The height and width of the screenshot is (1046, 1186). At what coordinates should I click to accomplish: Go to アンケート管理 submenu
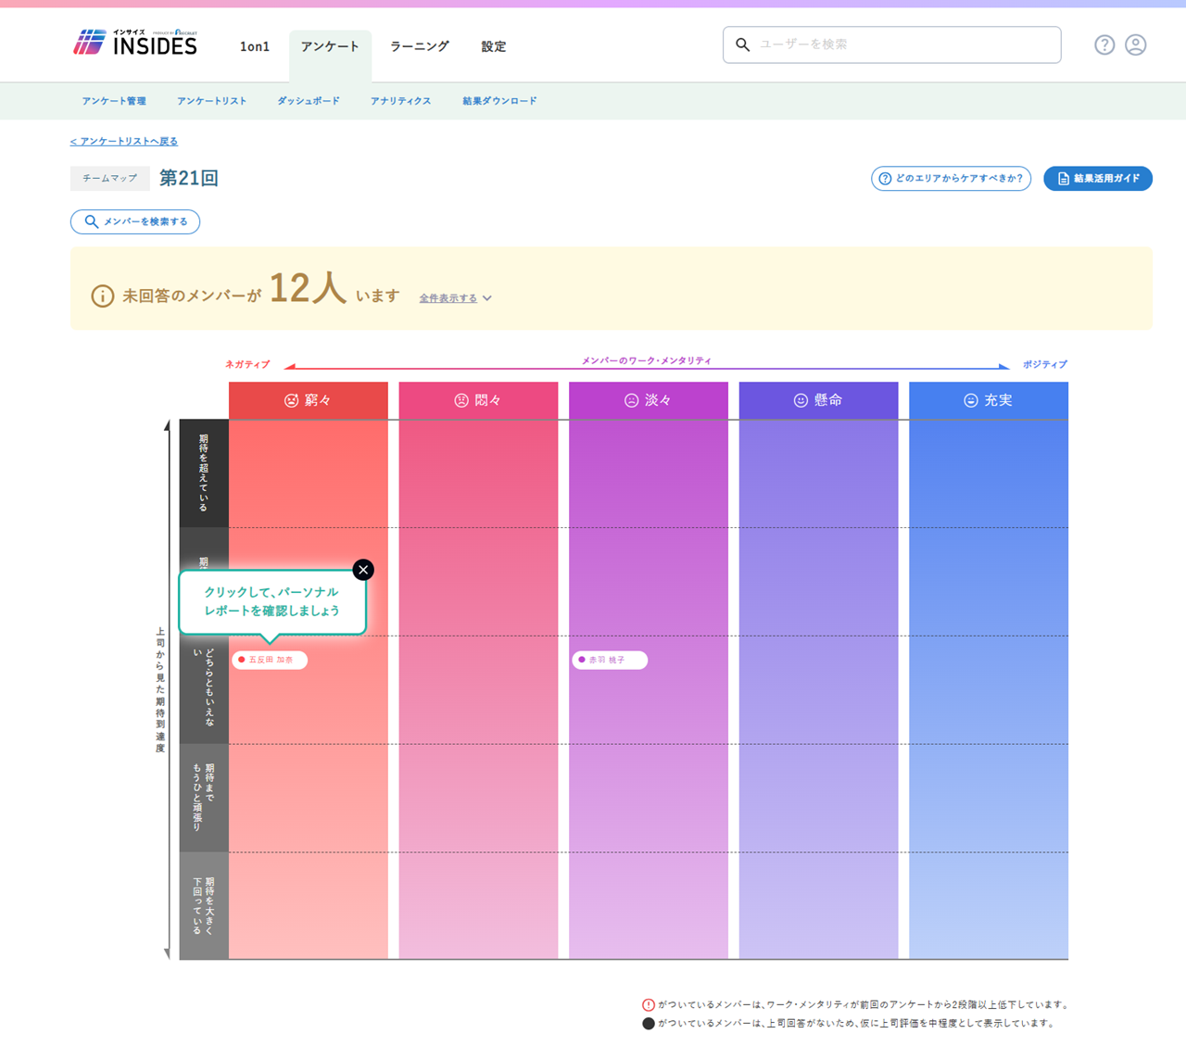point(114,101)
